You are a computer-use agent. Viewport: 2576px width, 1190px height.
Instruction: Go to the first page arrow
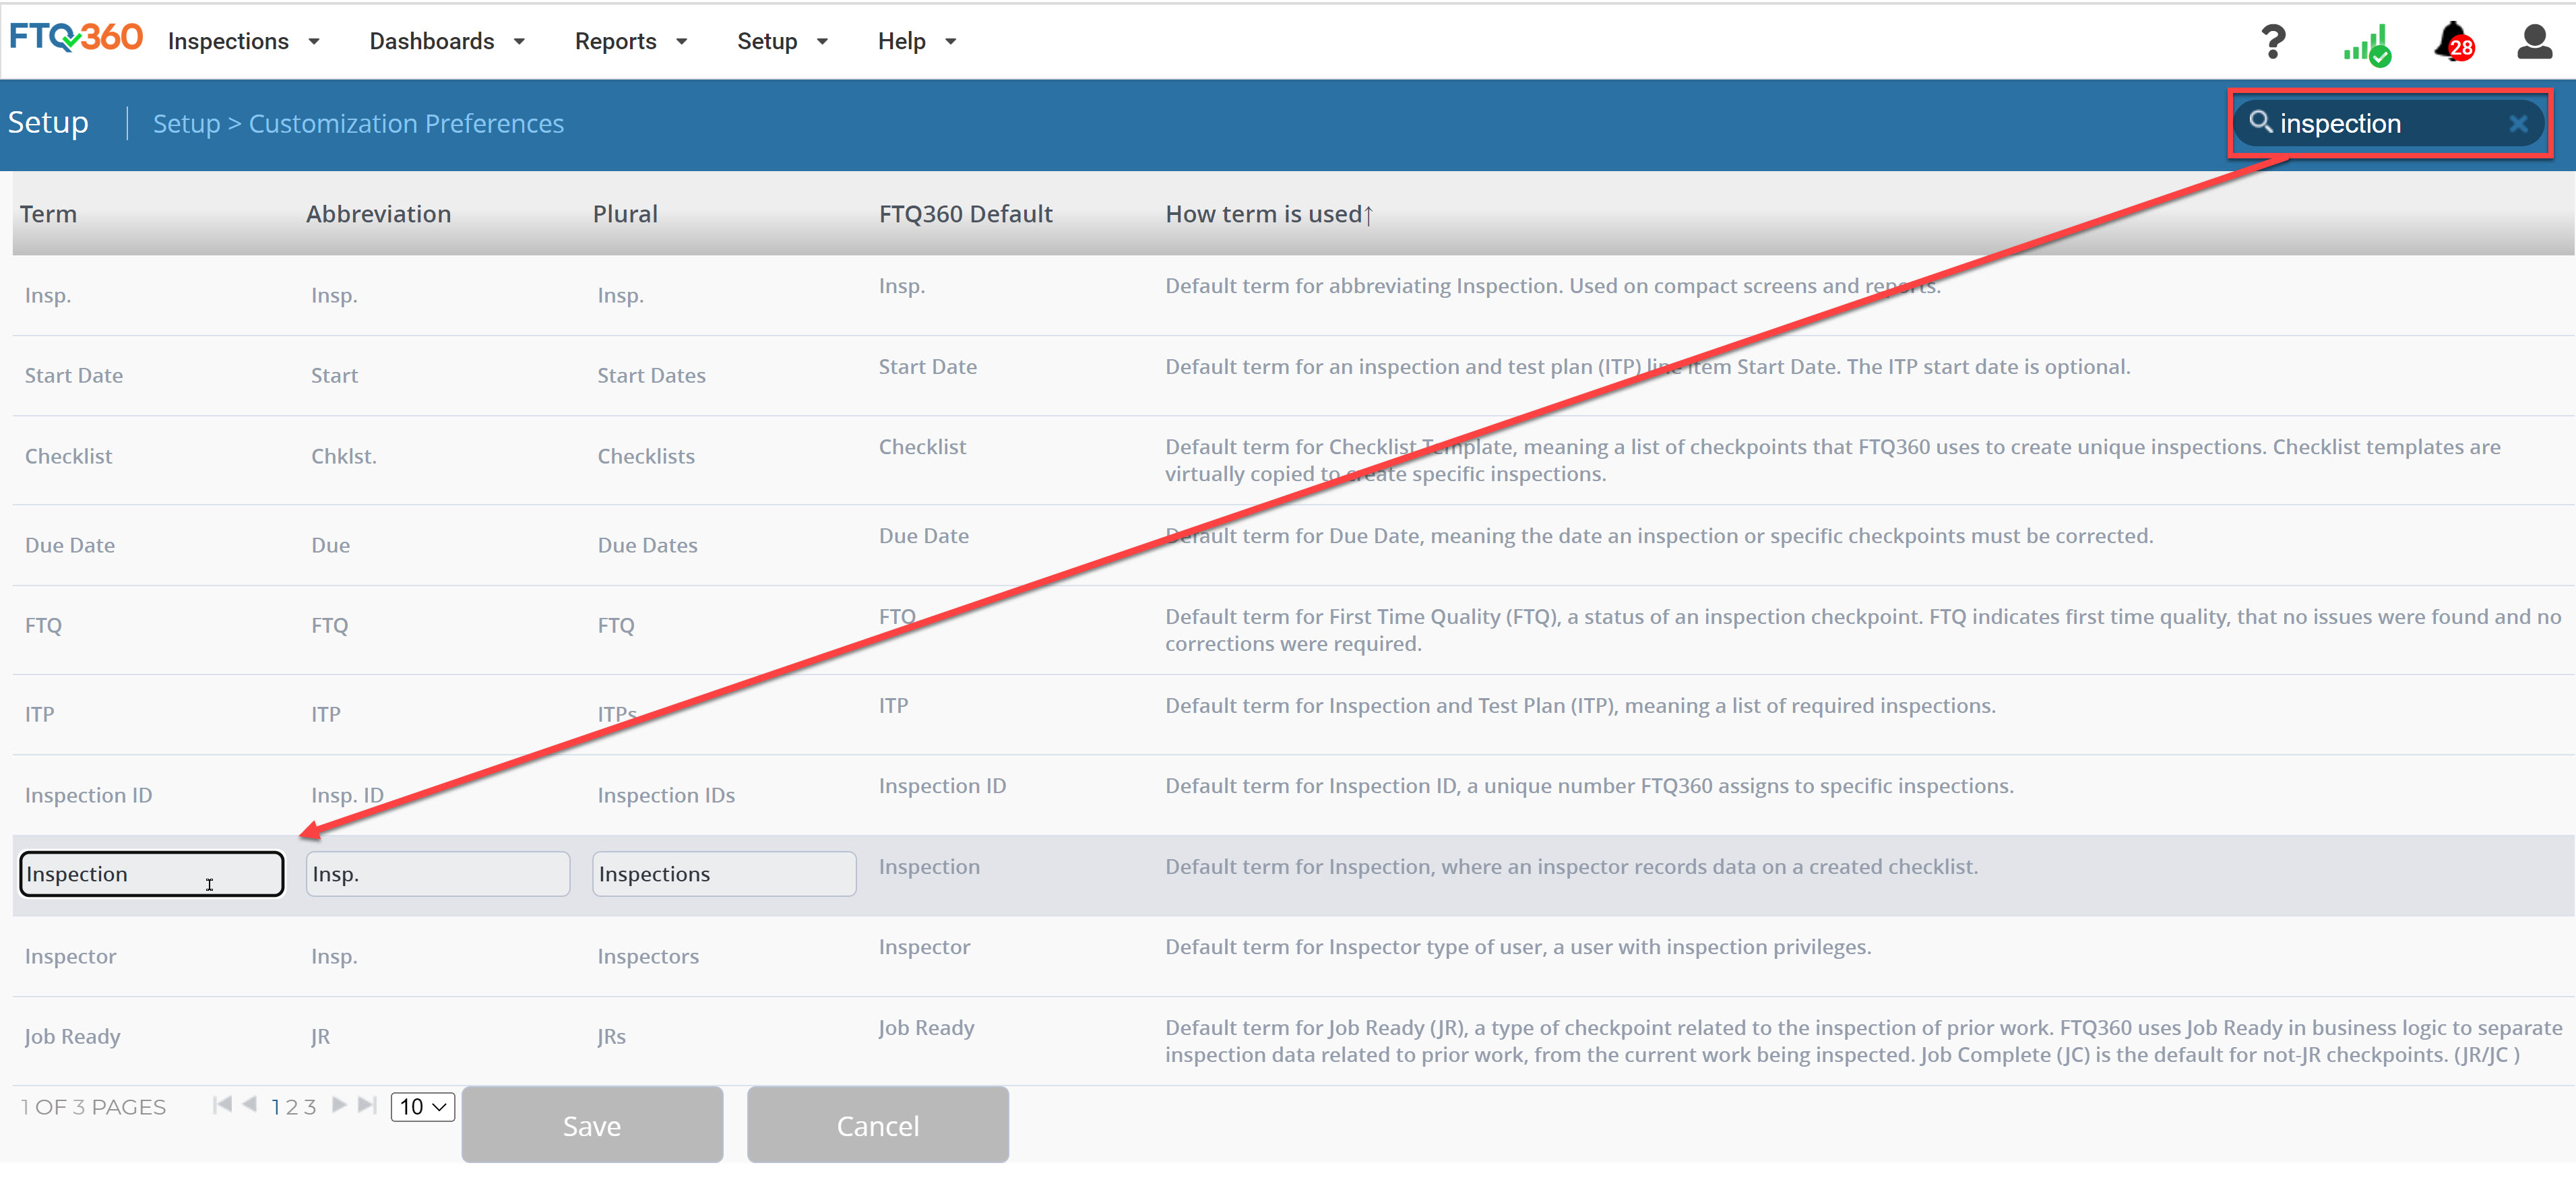(222, 1104)
